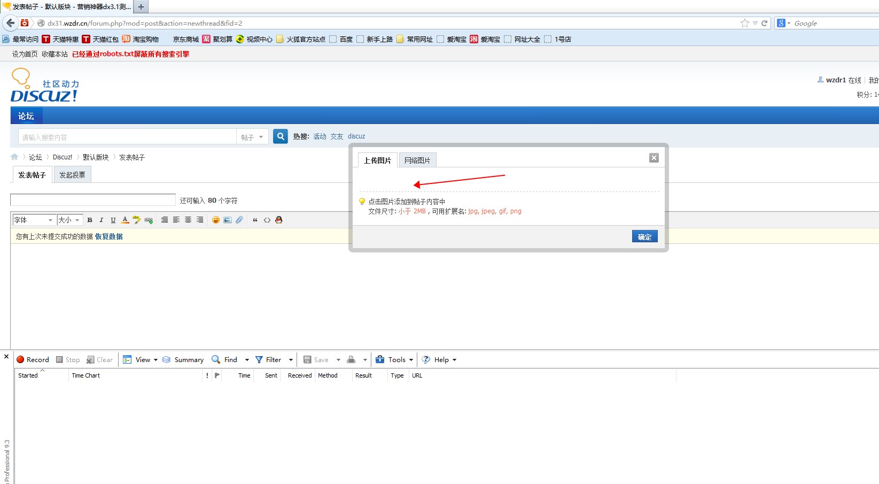
Task: Expand the Tools menu in HttpWatch
Action: tap(395, 359)
